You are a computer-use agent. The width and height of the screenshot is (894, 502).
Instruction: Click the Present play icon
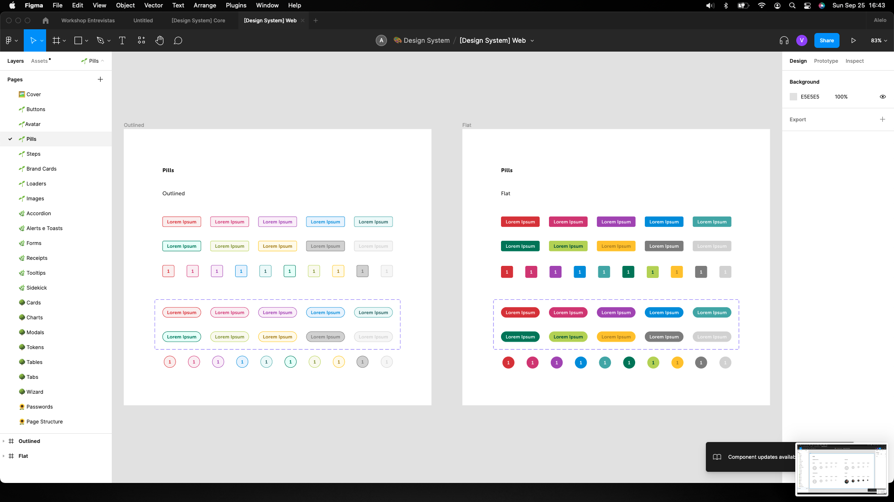[x=853, y=40]
